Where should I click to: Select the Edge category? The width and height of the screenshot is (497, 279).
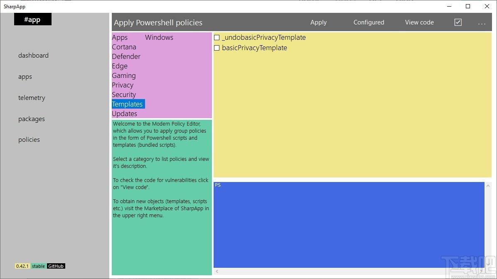point(120,66)
